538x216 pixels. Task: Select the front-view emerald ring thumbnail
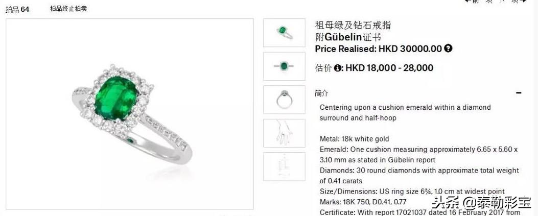284,66
